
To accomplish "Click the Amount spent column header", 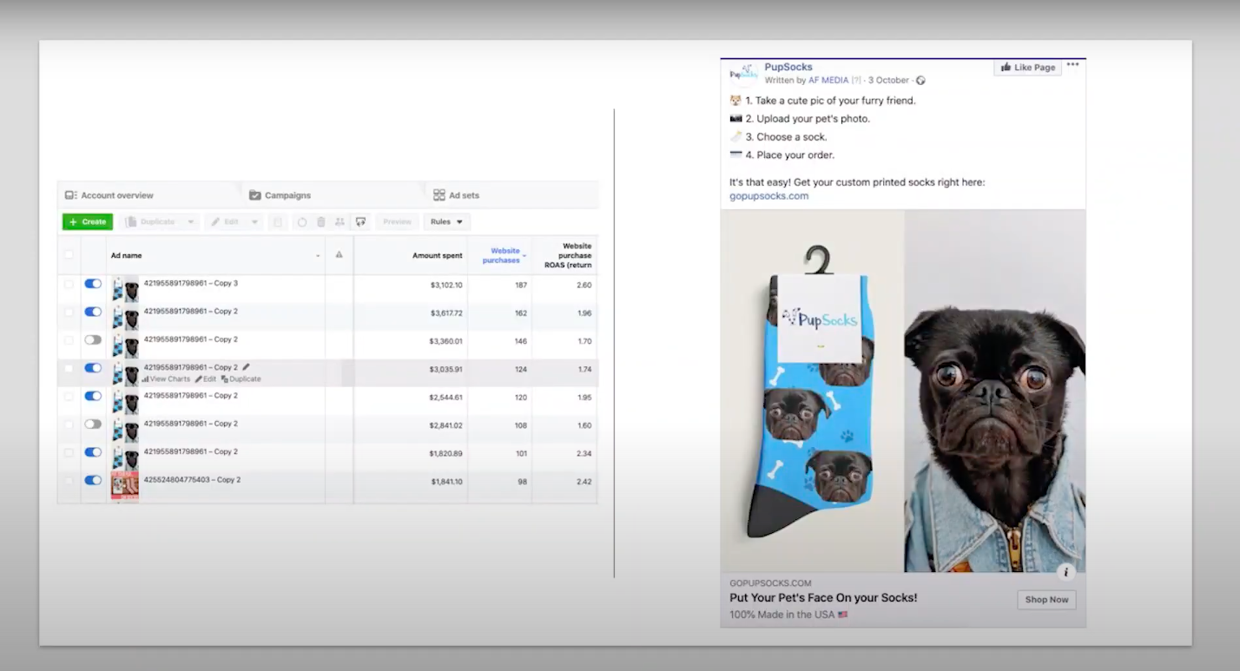I will pos(437,255).
